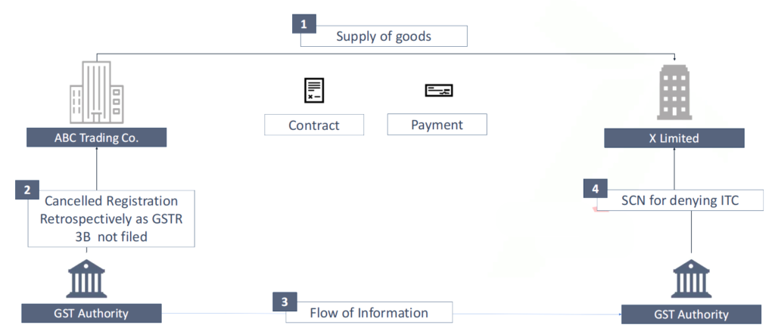Select the Payment text box
The image size is (775, 331).
coord(437,125)
